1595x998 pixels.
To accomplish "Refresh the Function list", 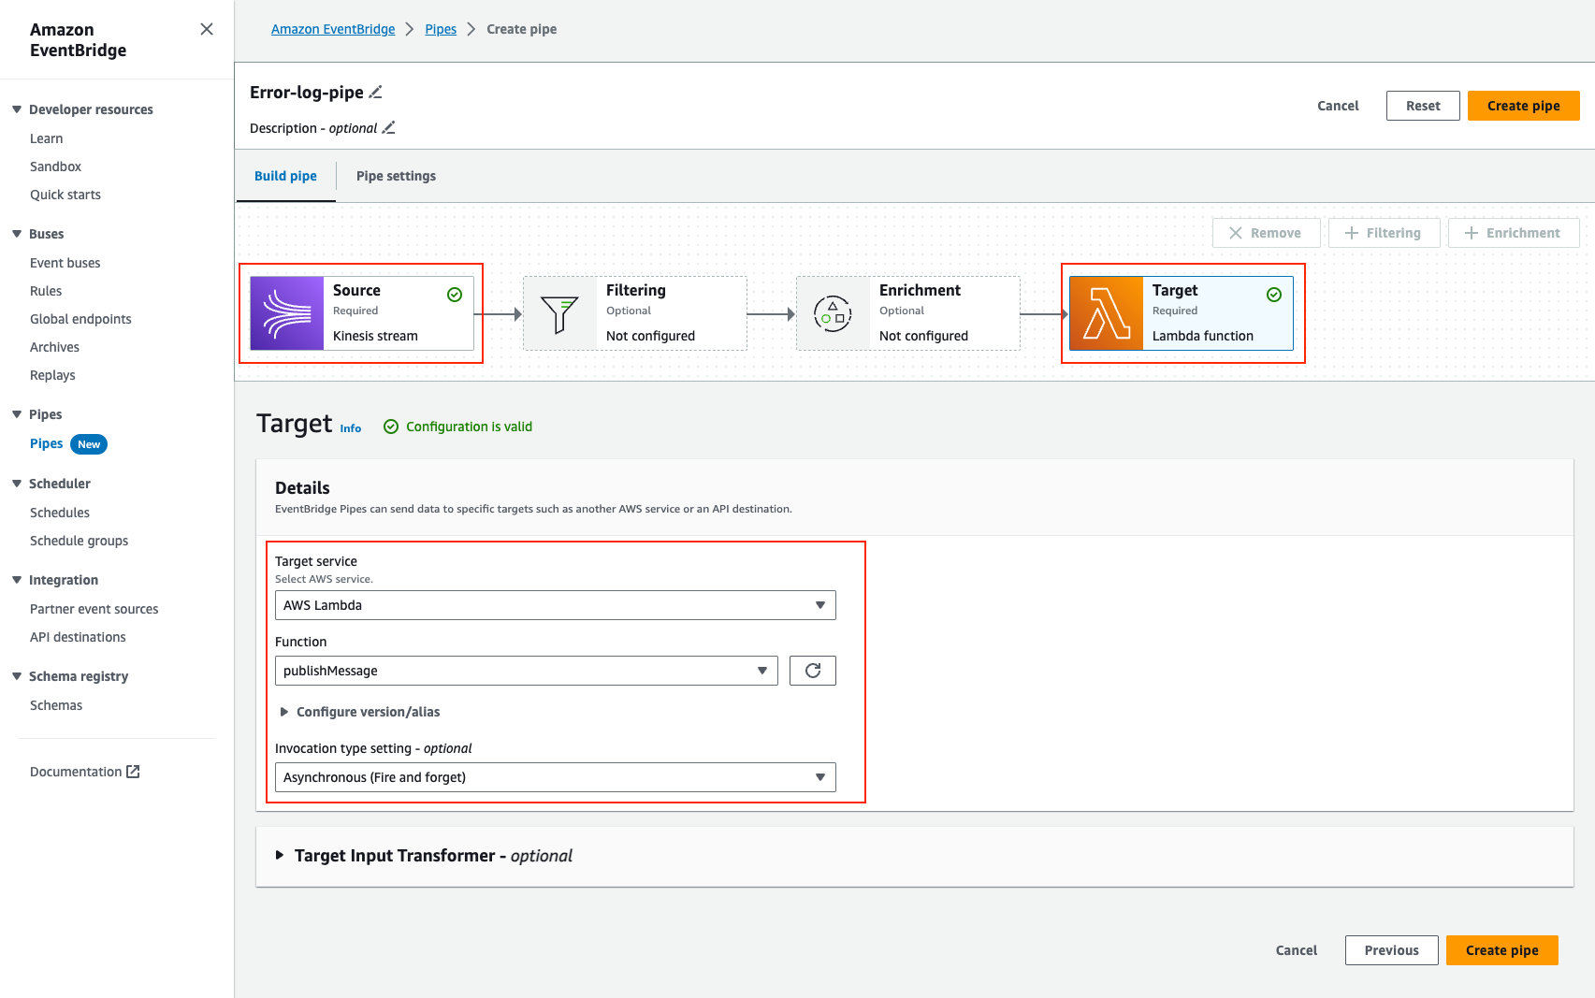I will (813, 671).
